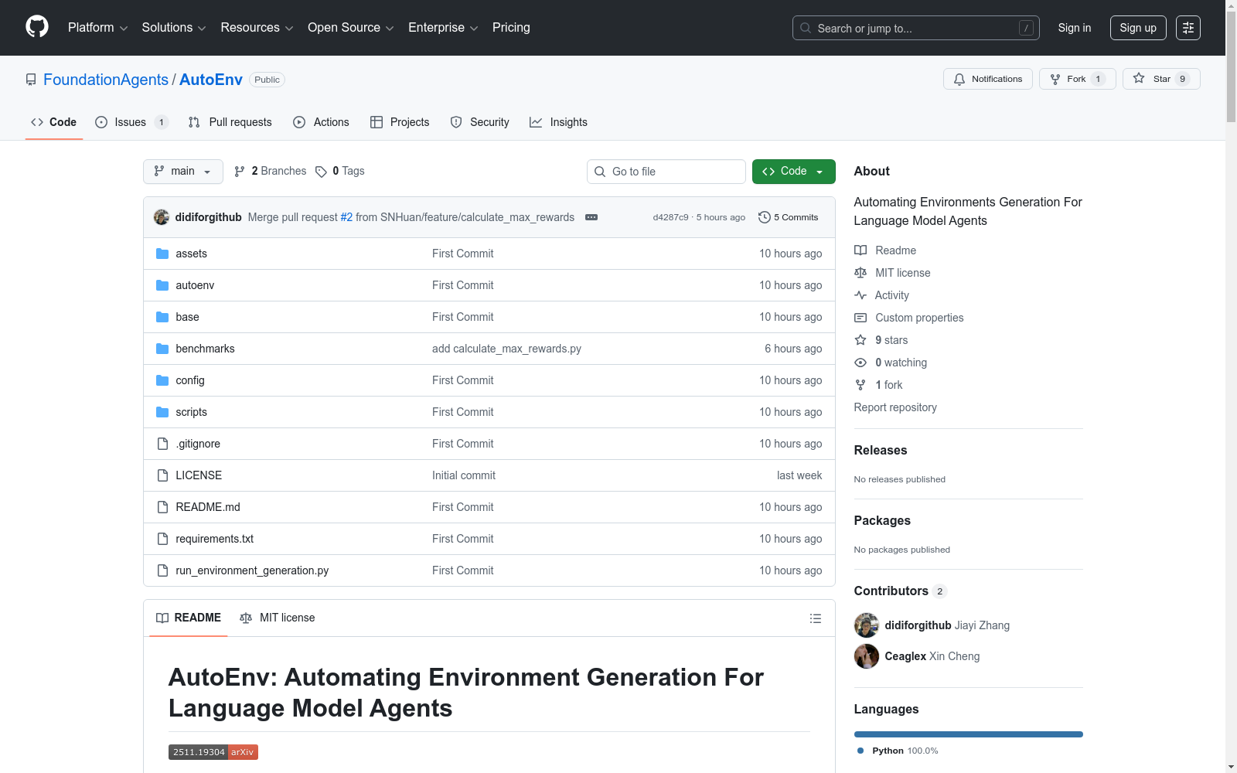Open the README.md file
1237x773 pixels.
click(208, 507)
